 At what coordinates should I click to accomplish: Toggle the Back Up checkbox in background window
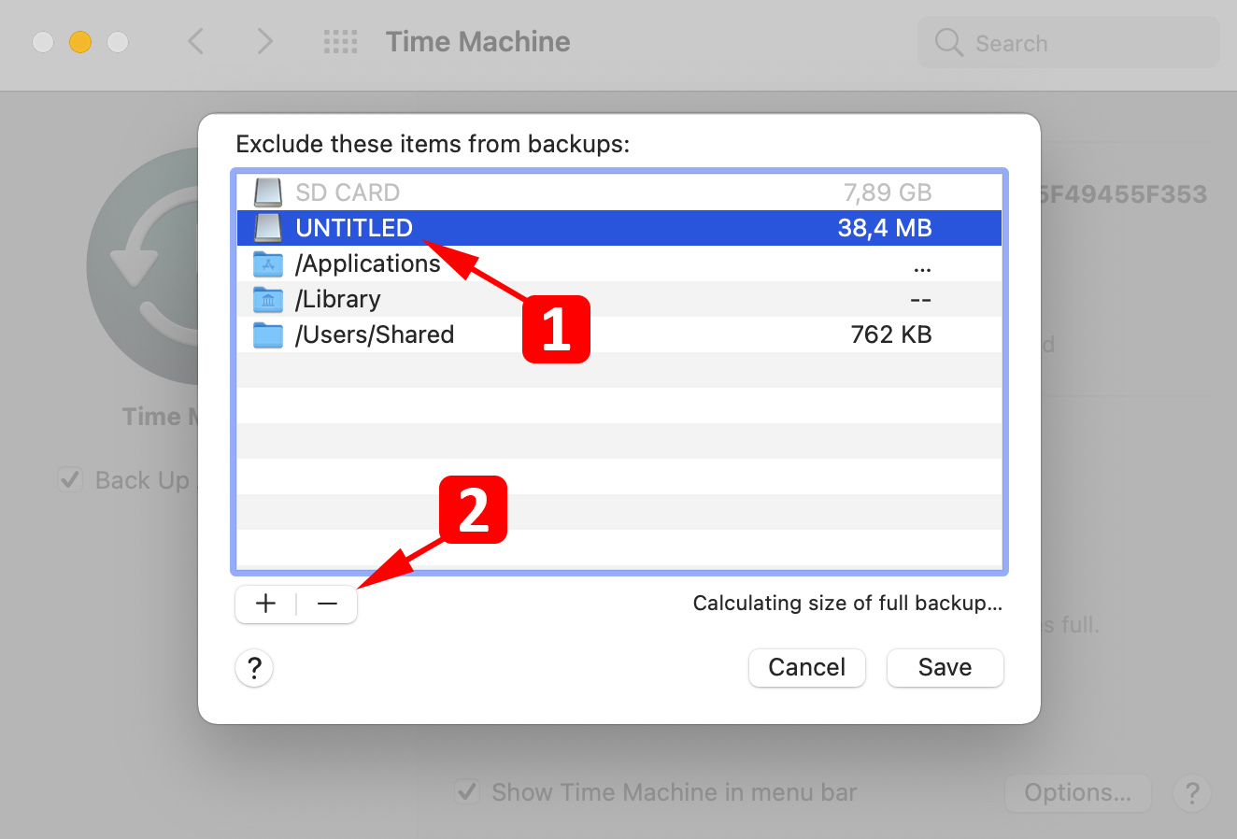pos(70,480)
